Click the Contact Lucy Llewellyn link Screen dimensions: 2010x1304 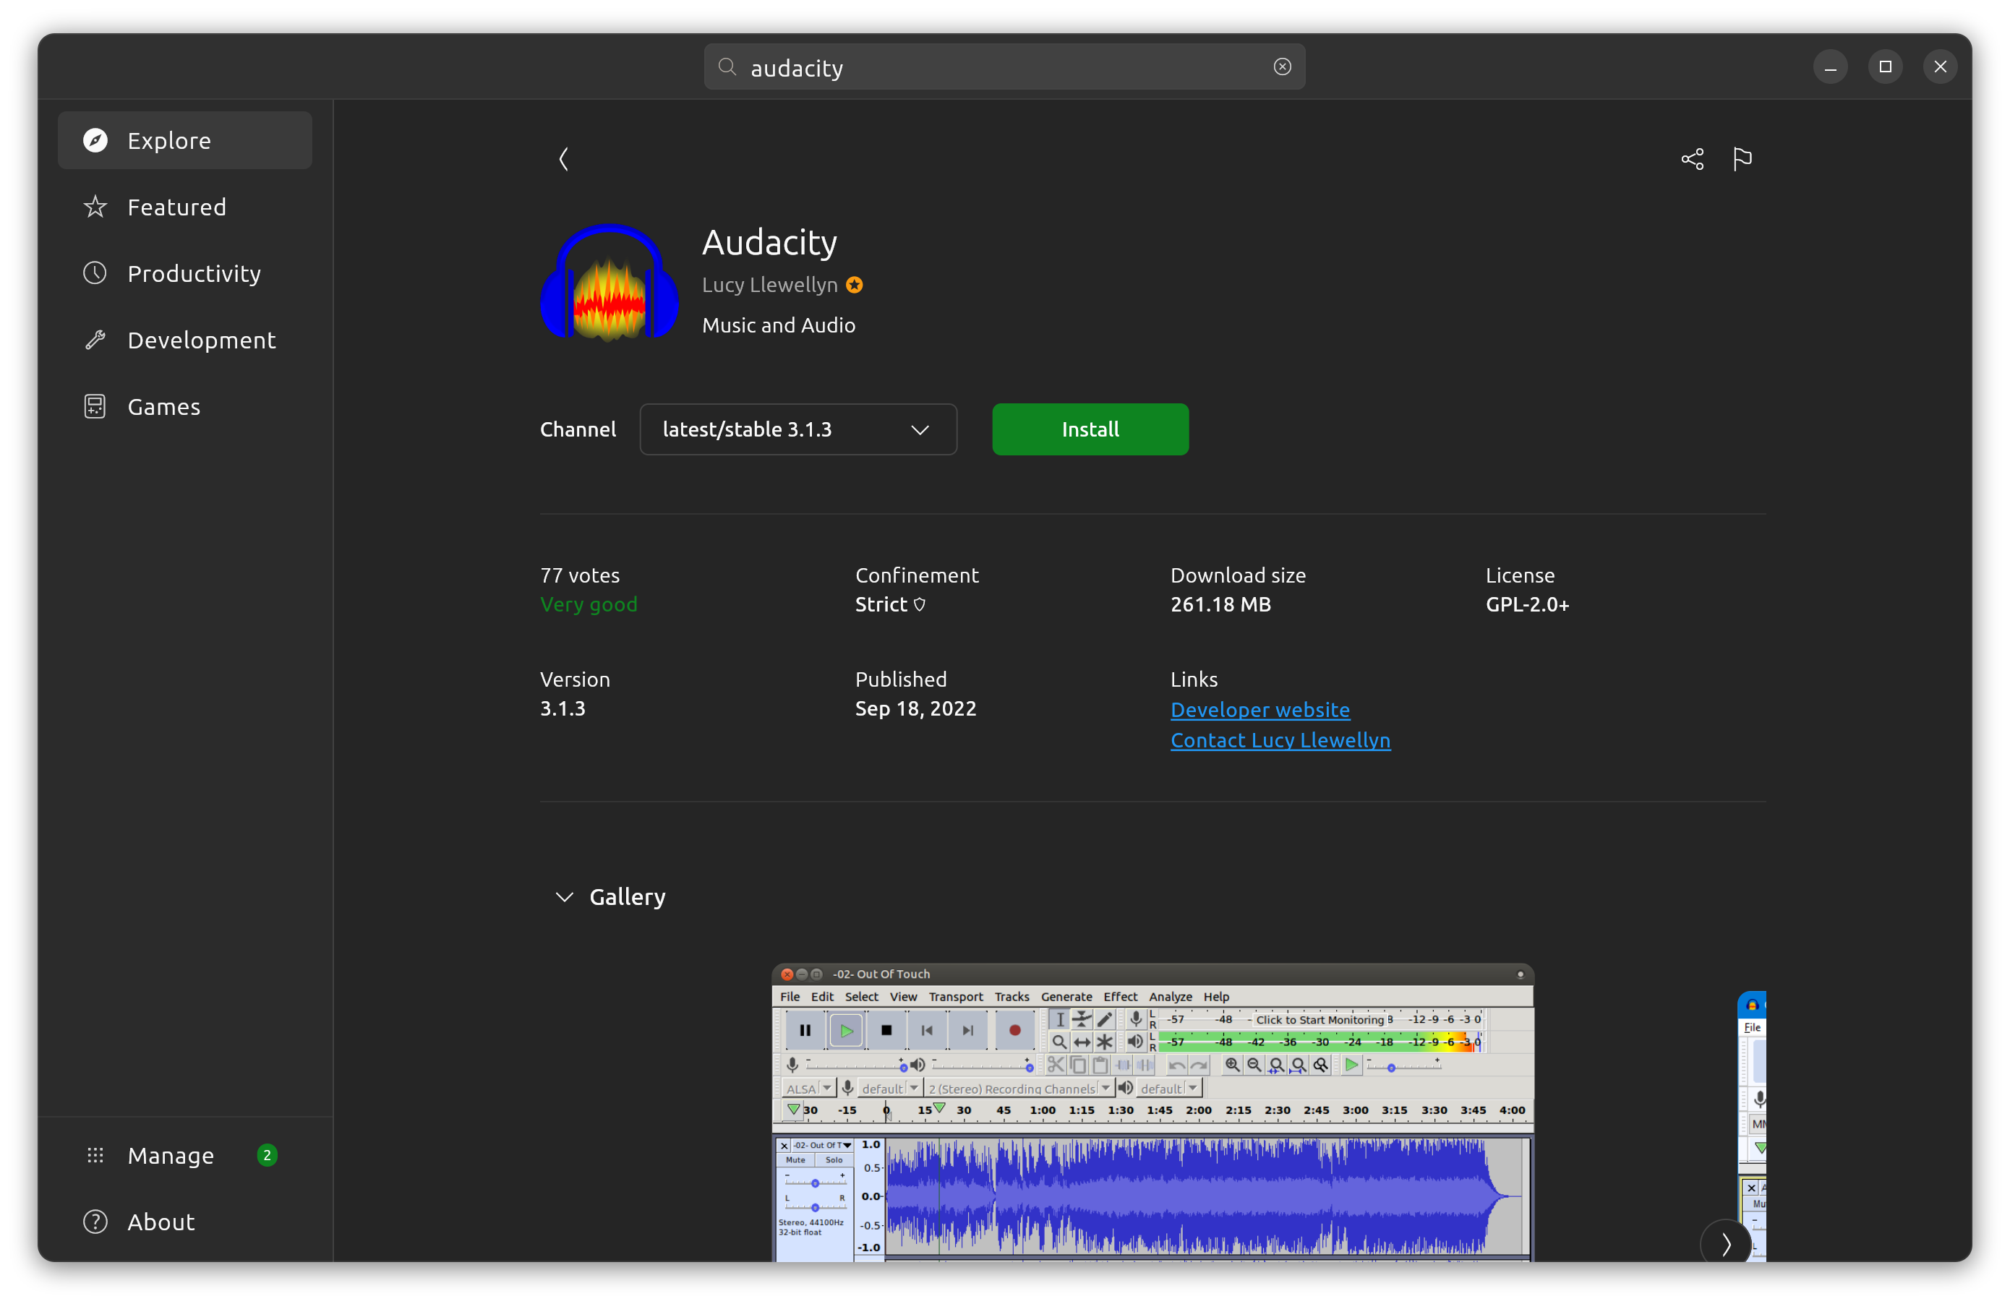click(1280, 741)
